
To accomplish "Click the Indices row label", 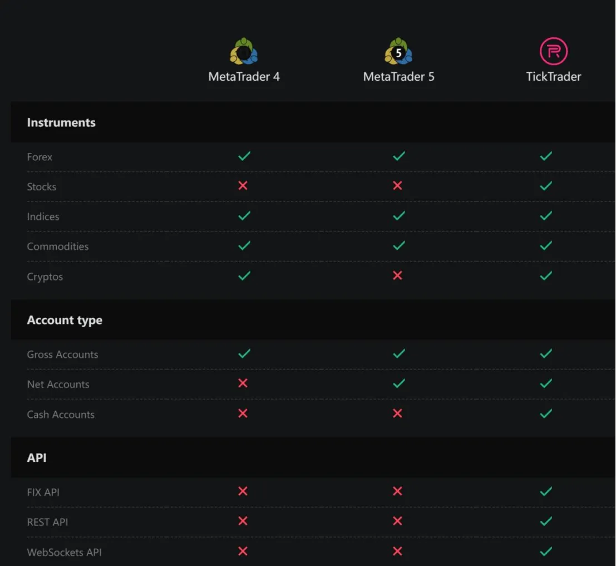I will [43, 216].
